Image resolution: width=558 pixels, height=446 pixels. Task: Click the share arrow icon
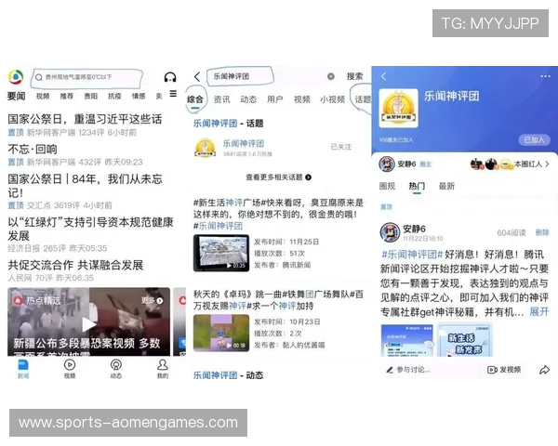(x=544, y=370)
